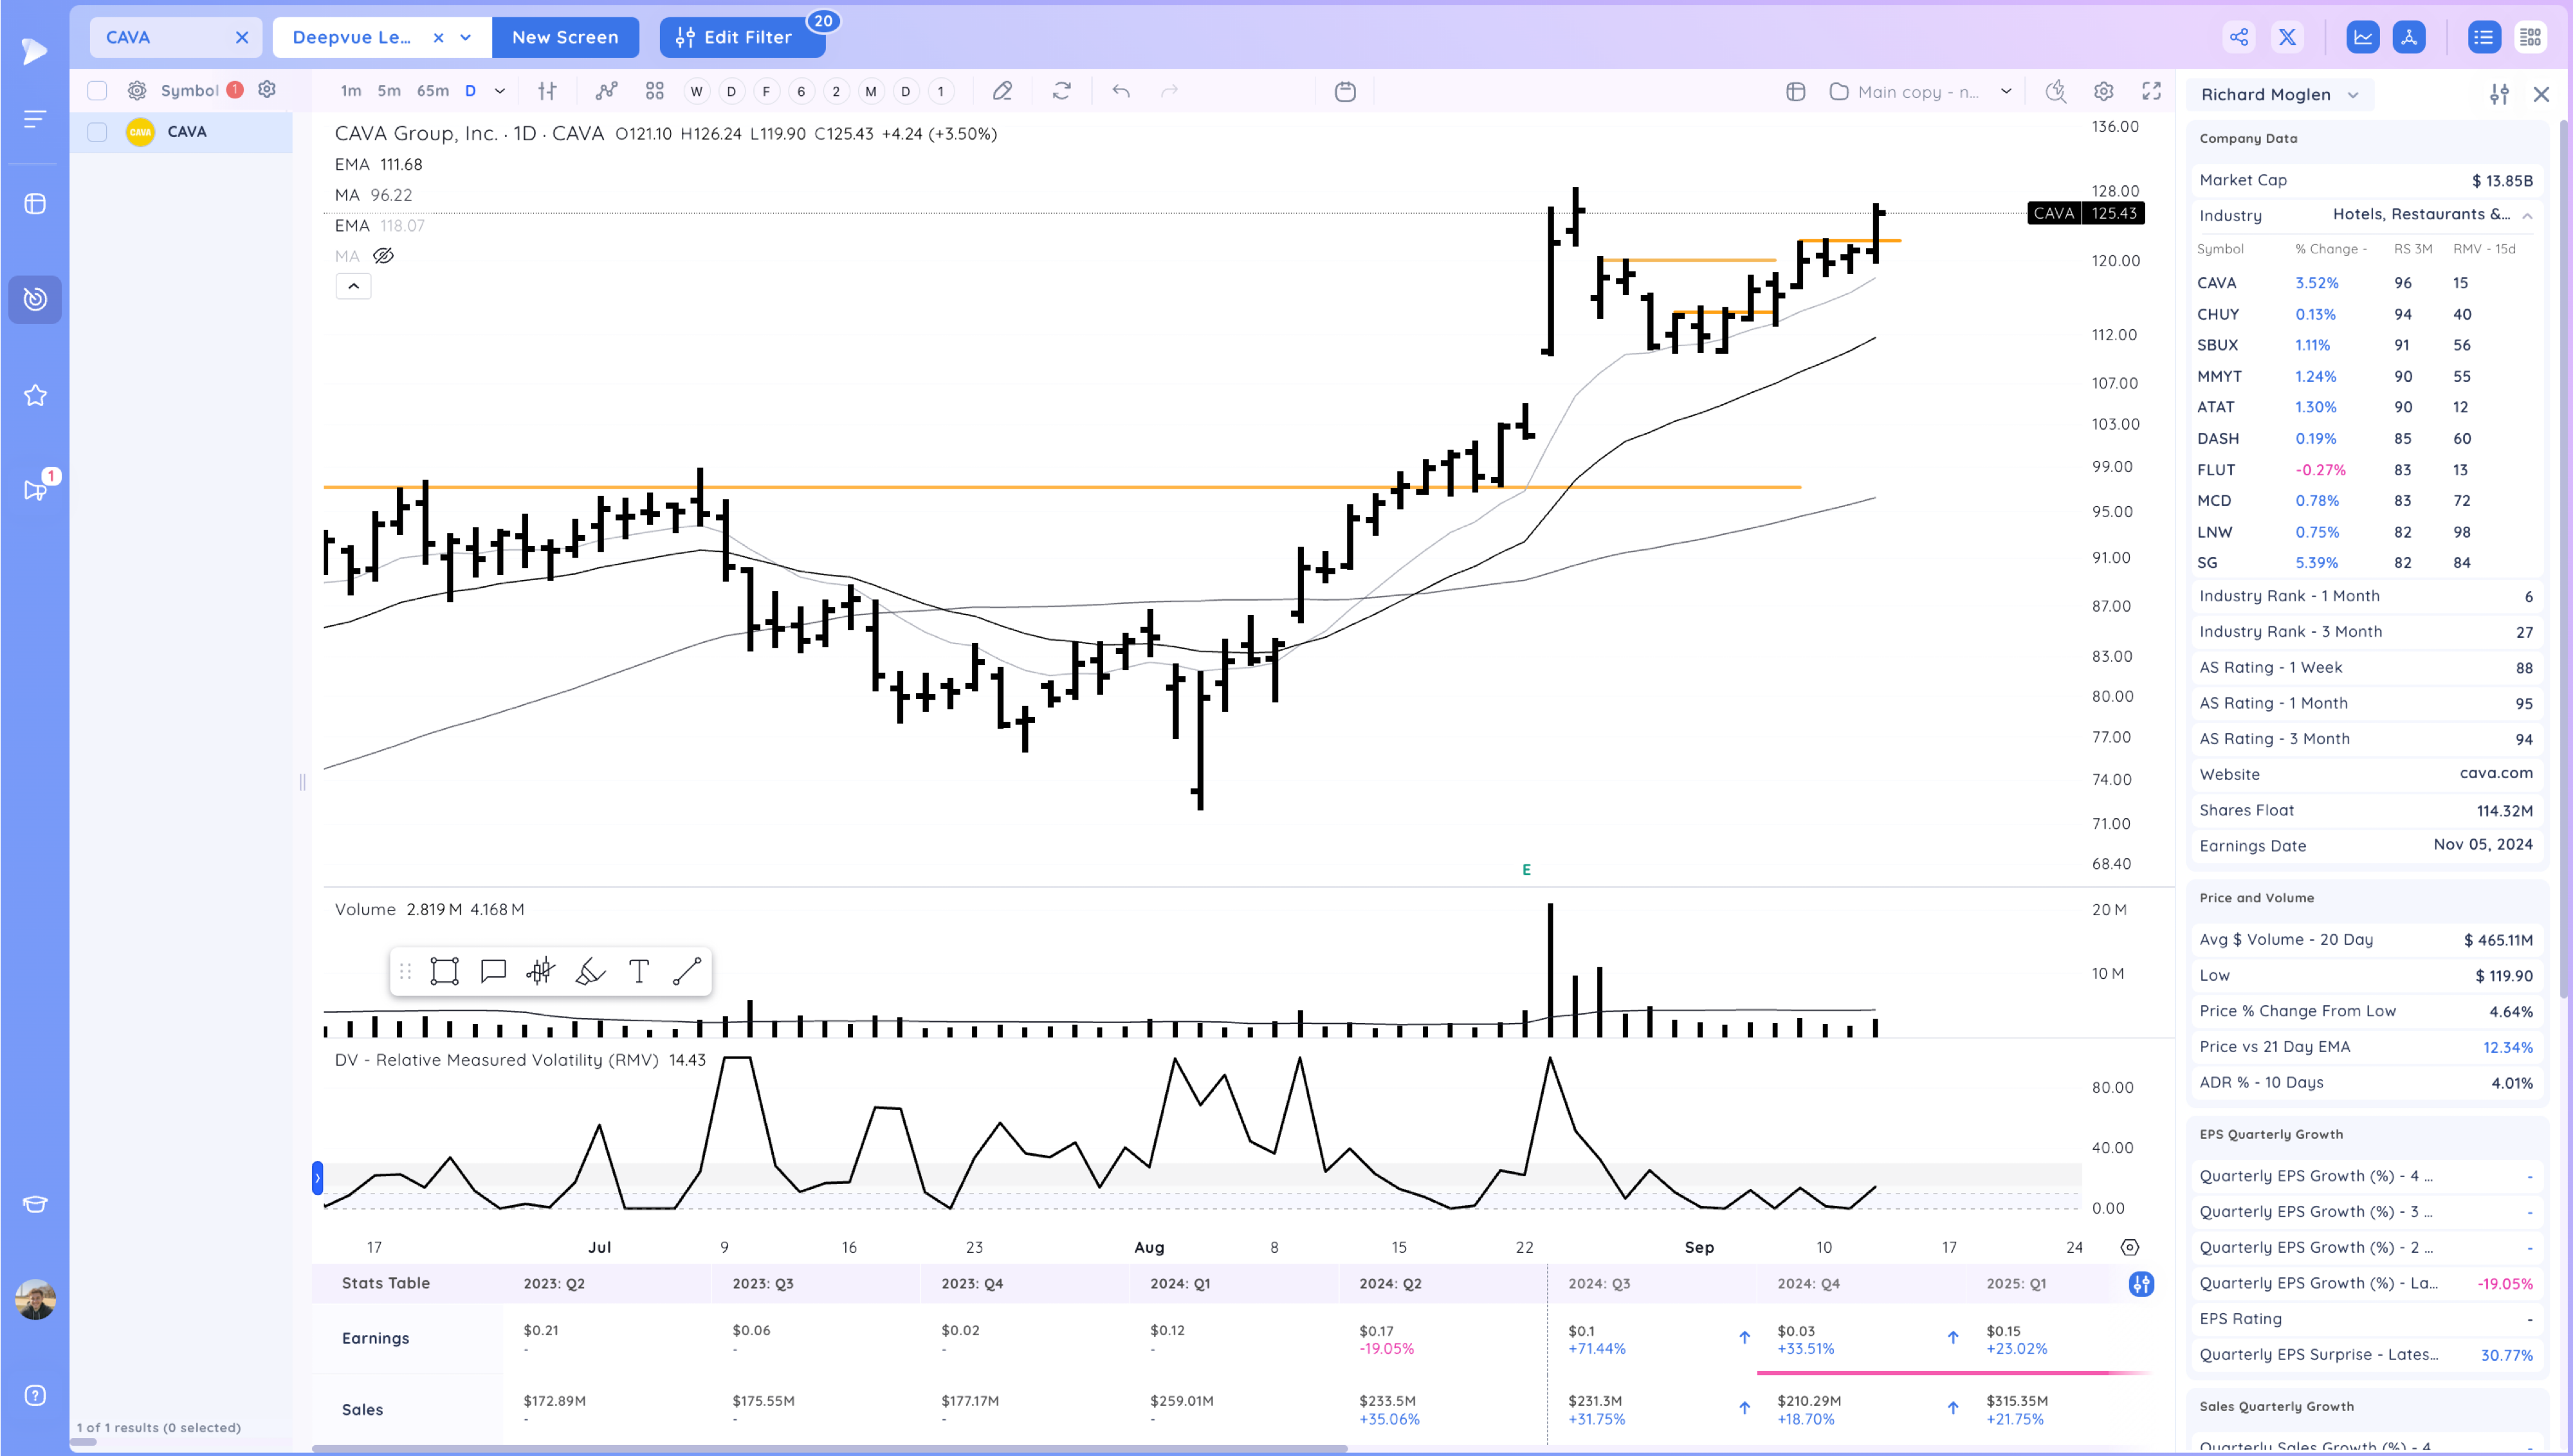
Task: Collapse the indicator legend chevron
Action: point(353,286)
